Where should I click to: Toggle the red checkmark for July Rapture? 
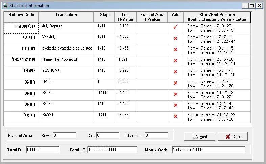pos(175,28)
